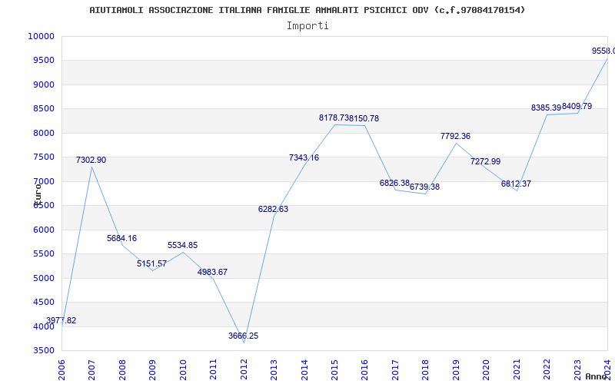Click the data label 7792.36
Viewport: 615px width, 384px height.
tap(455, 137)
